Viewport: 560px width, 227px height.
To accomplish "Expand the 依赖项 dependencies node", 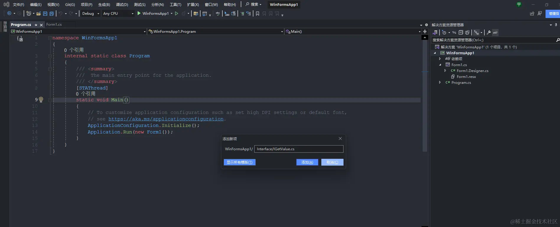I will pos(440,59).
